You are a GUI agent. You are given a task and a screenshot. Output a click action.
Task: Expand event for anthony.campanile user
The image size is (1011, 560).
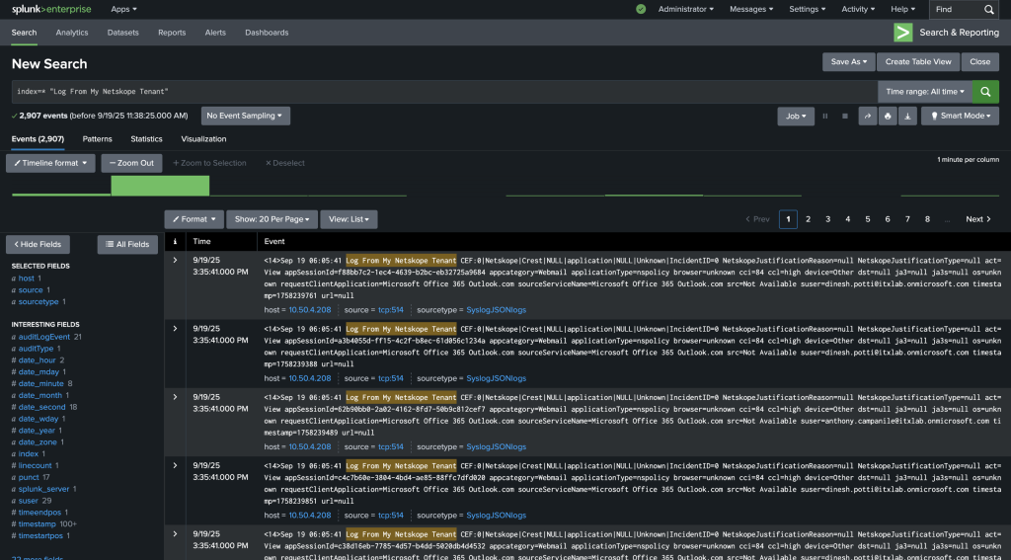(175, 397)
